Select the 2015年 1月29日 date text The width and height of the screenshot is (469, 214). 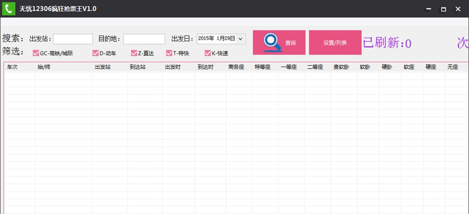pos(217,39)
